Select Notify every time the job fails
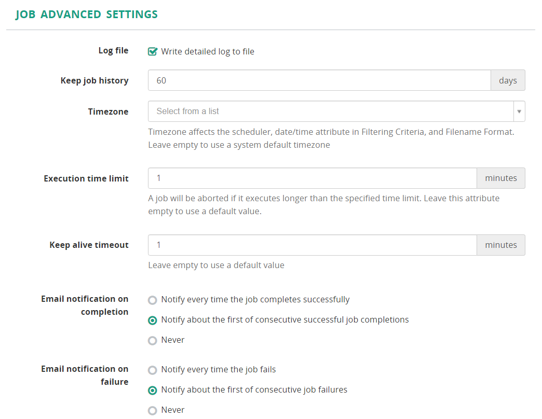This screenshot has width=542, height=419. [153, 370]
